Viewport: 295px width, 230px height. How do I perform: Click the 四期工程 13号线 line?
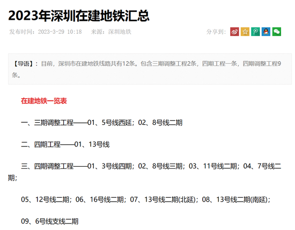coord(65,144)
